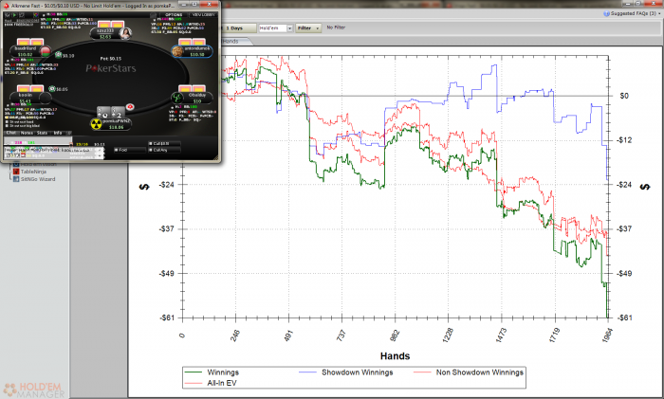Click the PokerStars spade logo in title bar
Viewport: 664px width, 399px height.
tap(6, 6)
